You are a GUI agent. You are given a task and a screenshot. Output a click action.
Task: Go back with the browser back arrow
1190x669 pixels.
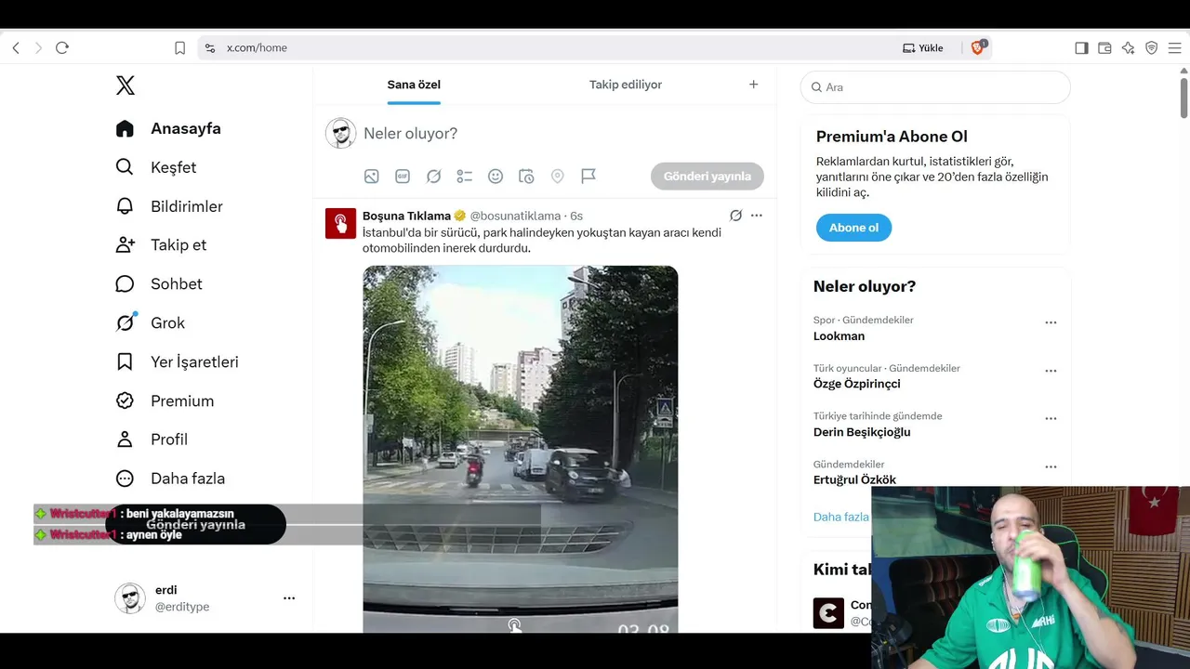pyautogui.click(x=16, y=48)
